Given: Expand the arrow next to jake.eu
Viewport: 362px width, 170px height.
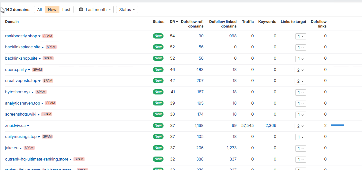Looking at the screenshot, I should pyautogui.click(x=21, y=148).
